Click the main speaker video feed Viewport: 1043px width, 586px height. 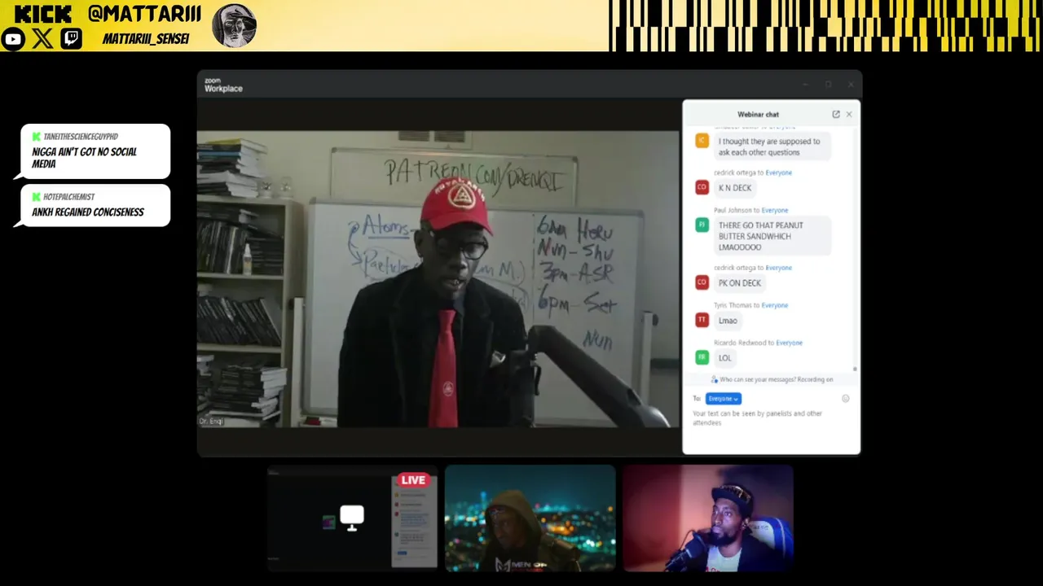438,278
